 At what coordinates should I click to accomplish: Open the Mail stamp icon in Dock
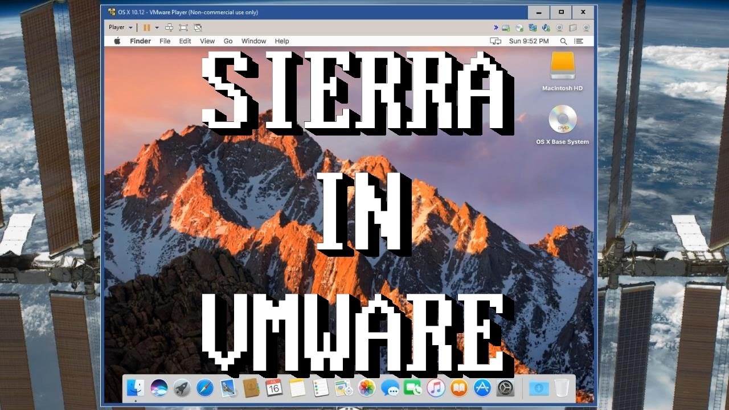pos(228,388)
